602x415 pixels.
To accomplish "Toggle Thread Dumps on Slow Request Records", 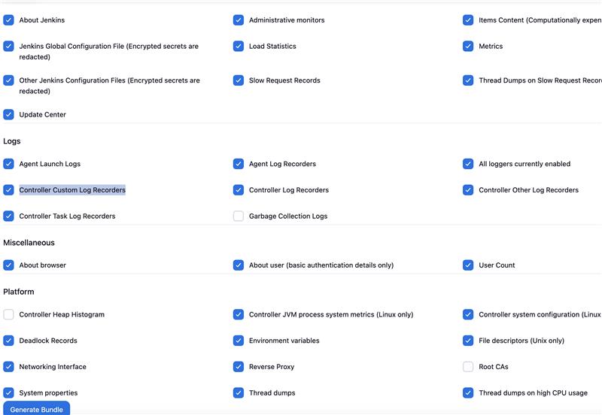I will (x=468, y=80).
